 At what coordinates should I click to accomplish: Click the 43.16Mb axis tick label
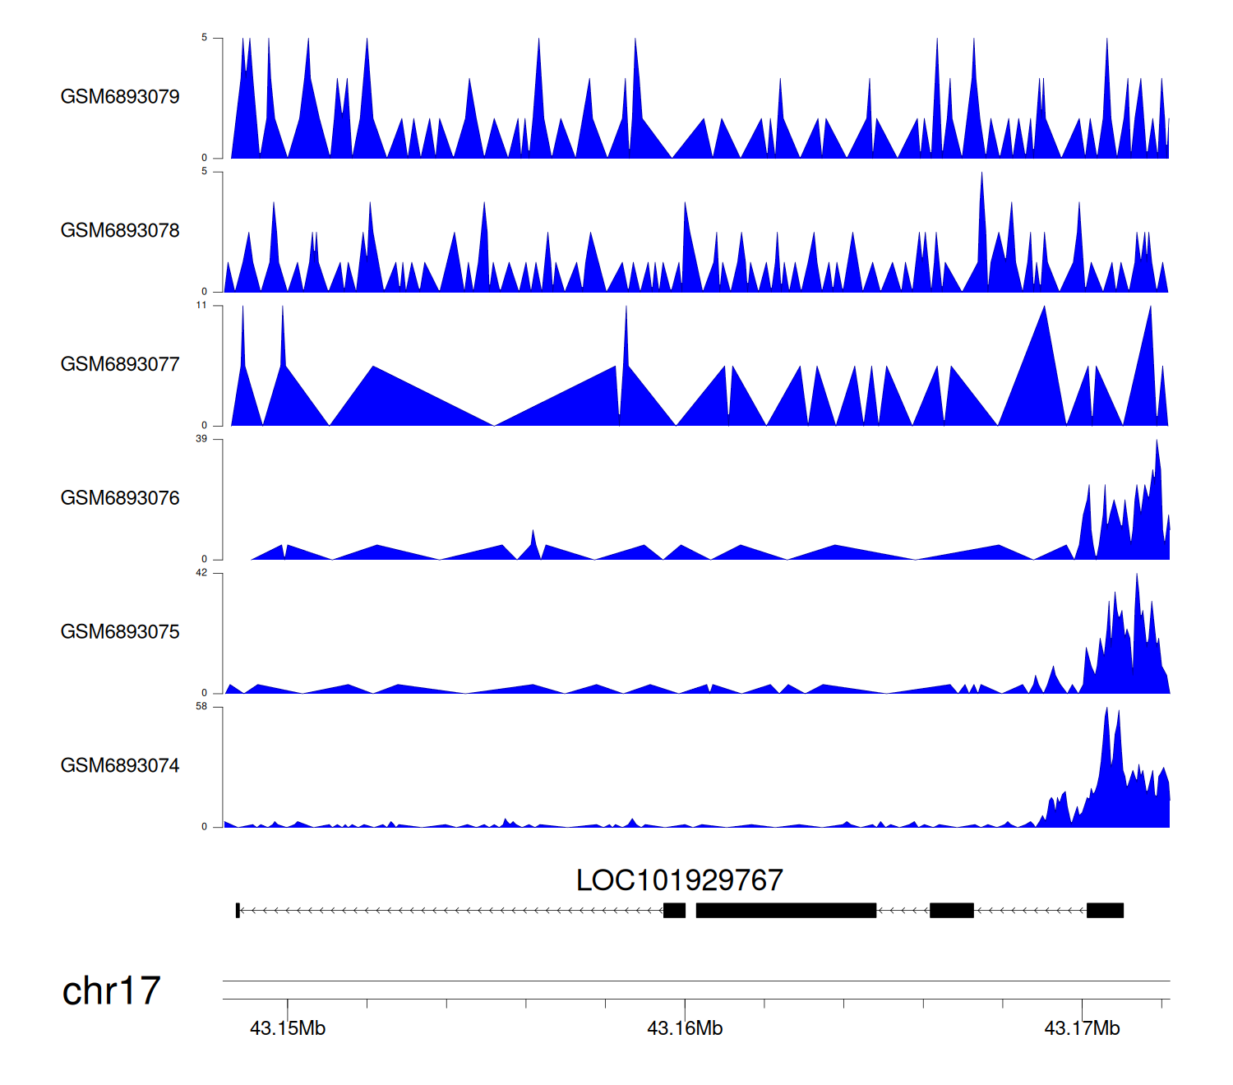[x=685, y=1029]
